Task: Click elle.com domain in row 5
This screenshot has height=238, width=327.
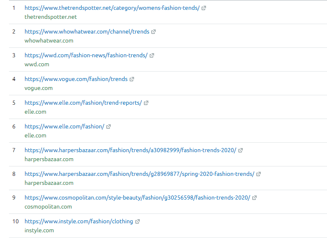Action: 36,112
